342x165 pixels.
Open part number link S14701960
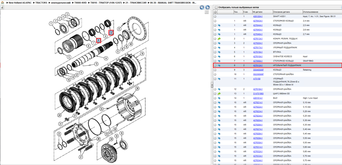point(258,94)
